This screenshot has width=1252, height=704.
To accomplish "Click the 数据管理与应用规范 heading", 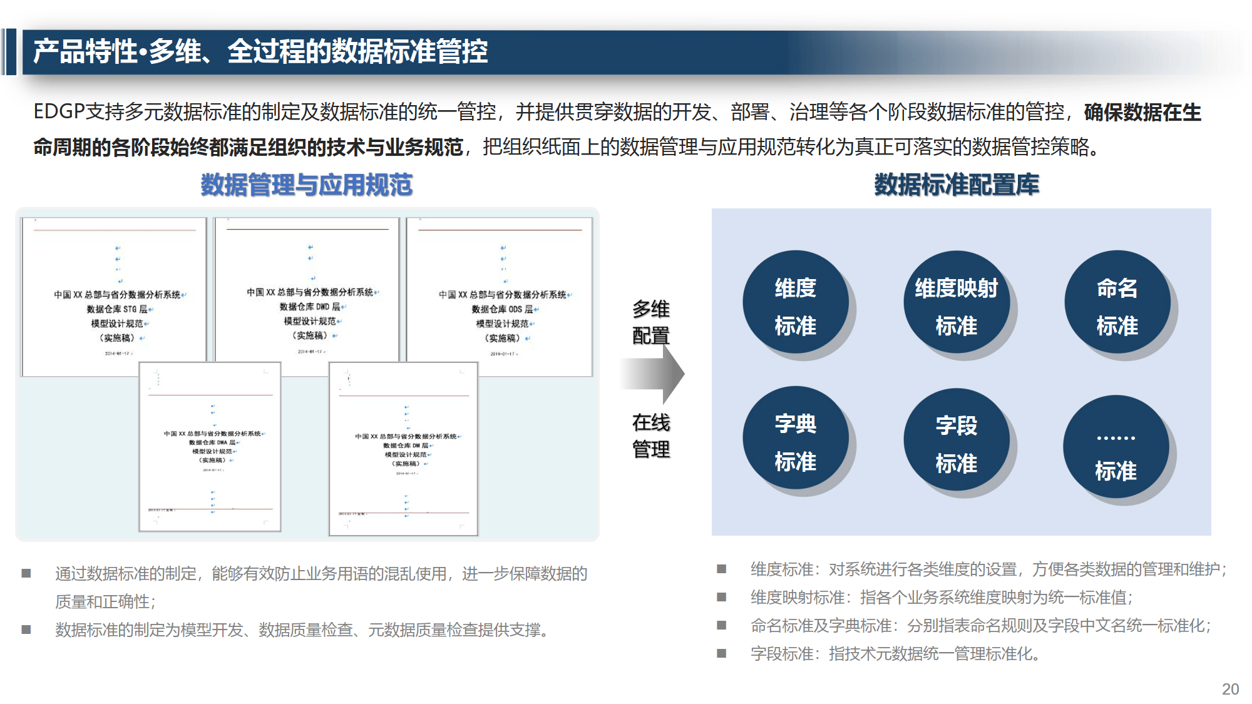I will click(x=306, y=185).
